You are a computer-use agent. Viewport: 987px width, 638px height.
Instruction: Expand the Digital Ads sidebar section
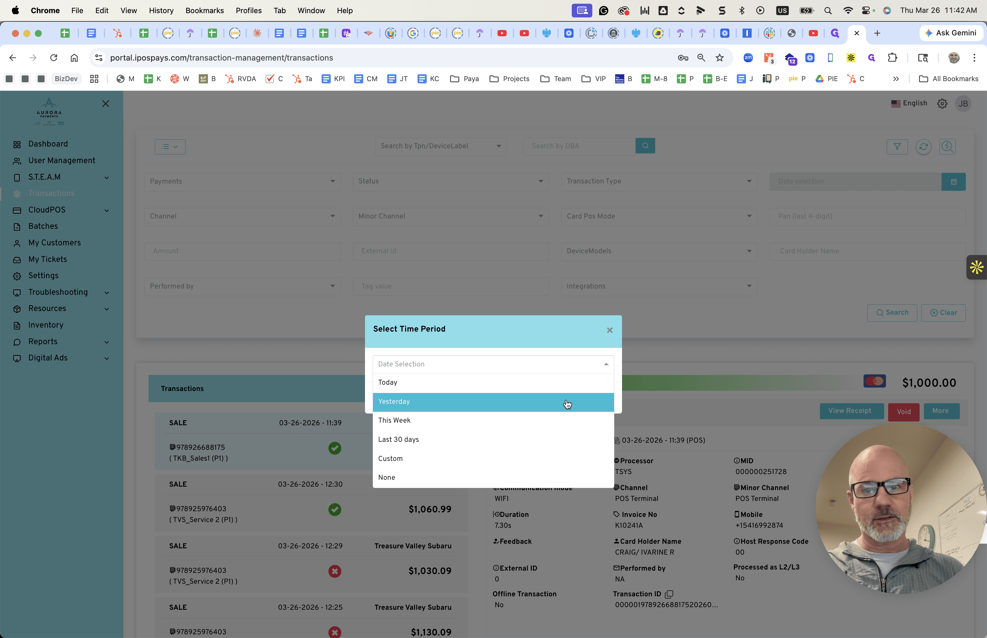[61, 358]
